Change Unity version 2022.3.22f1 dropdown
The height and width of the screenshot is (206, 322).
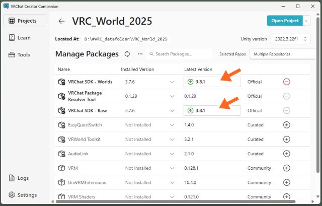(x=290, y=39)
